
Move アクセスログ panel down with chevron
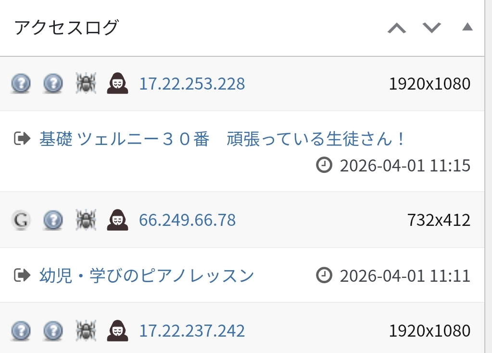431,28
